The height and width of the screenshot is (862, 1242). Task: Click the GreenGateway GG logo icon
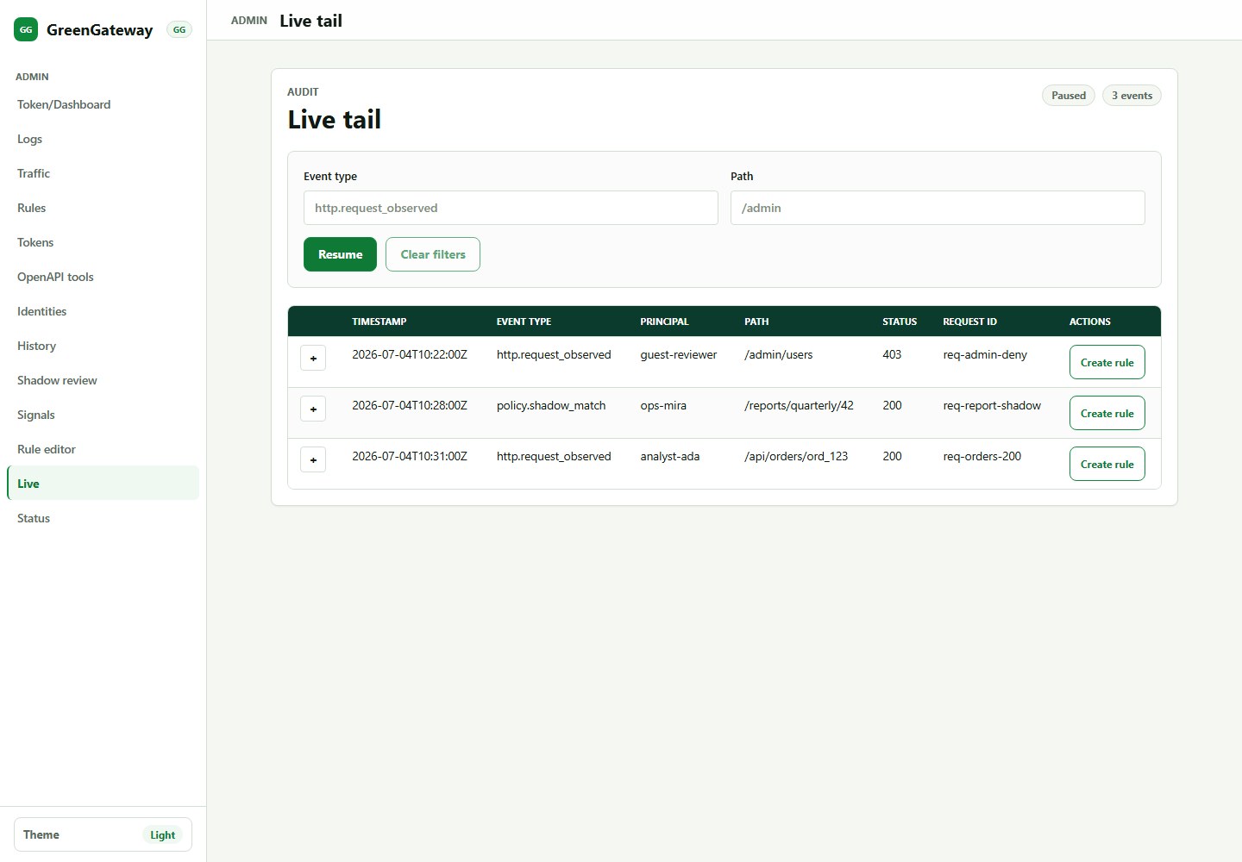(x=26, y=29)
